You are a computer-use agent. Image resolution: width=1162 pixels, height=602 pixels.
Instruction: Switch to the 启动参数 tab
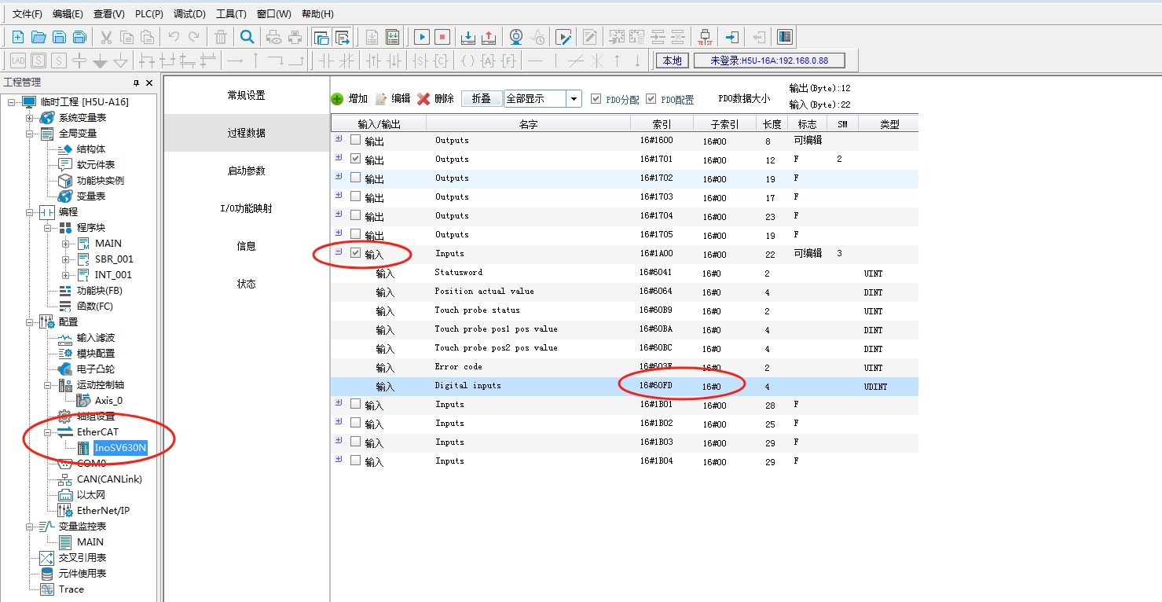[246, 171]
